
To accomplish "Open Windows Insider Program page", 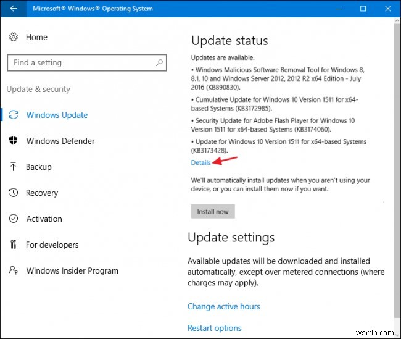I will (72, 270).
